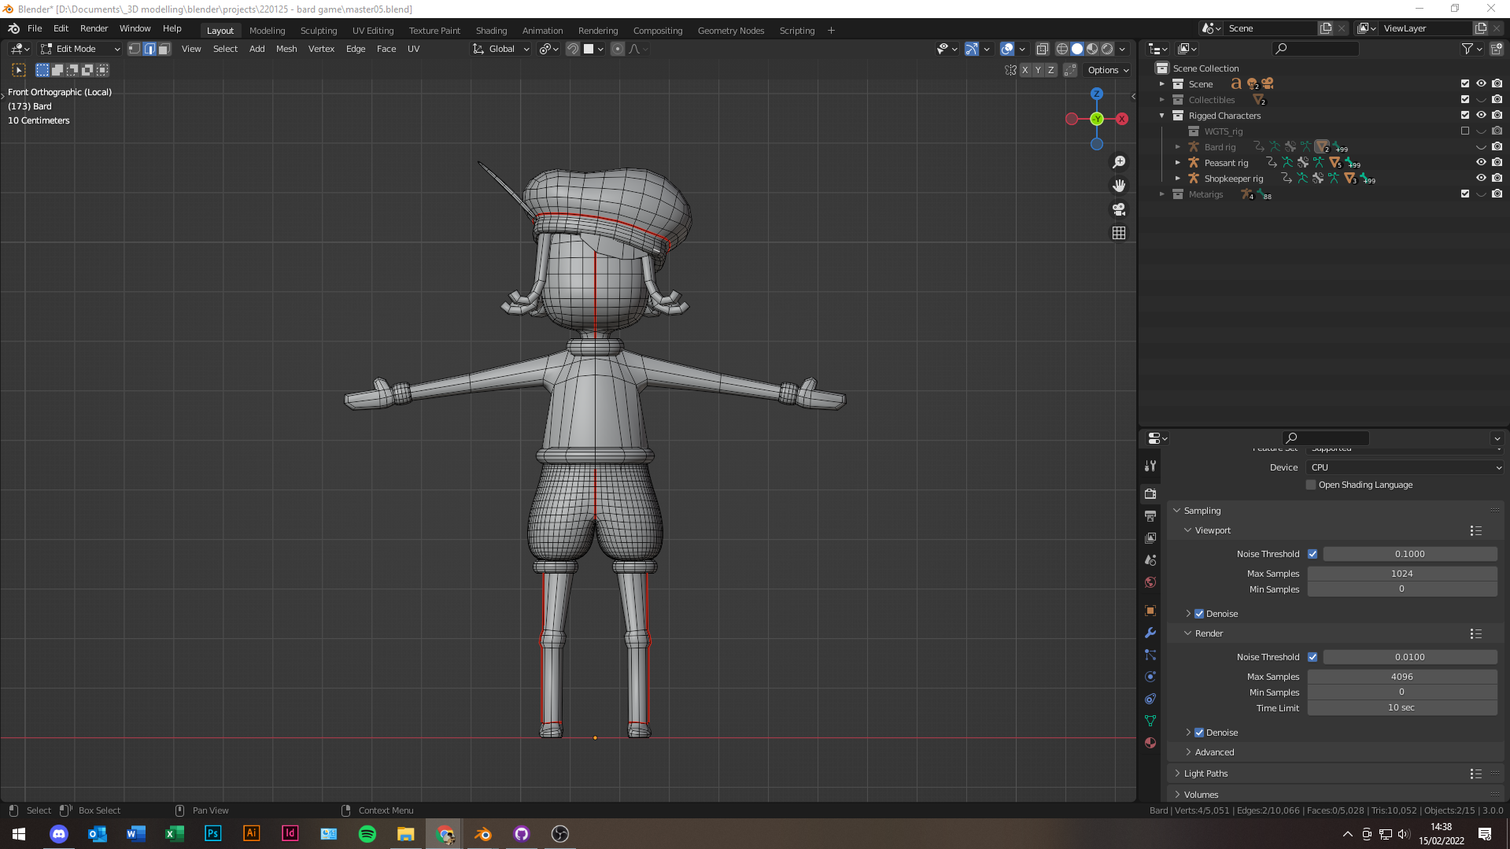This screenshot has width=1510, height=849.
Task: Open the Edit Mode dropdown
Action: click(81, 49)
